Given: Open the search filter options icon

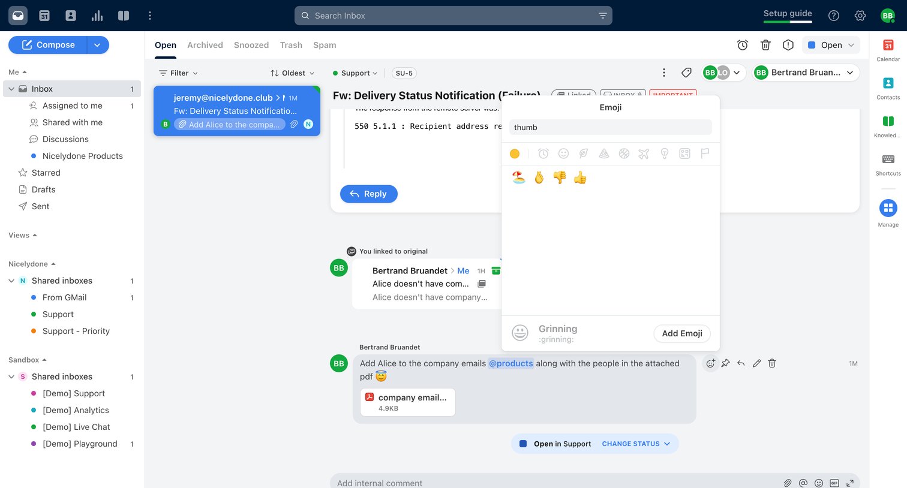Looking at the screenshot, I should coord(603,16).
